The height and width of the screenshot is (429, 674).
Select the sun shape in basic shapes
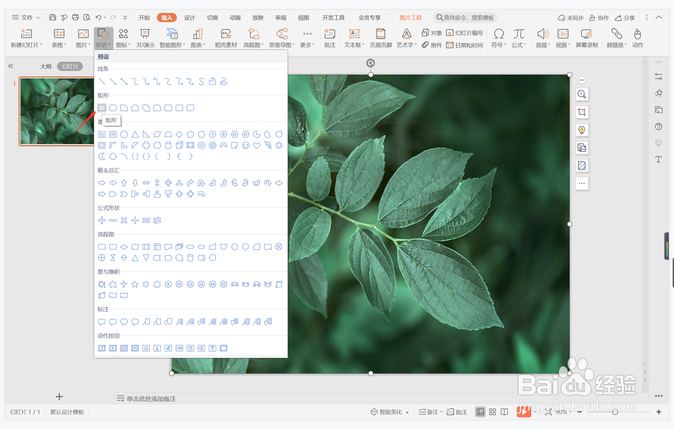pyautogui.click(x=279, y=145)
